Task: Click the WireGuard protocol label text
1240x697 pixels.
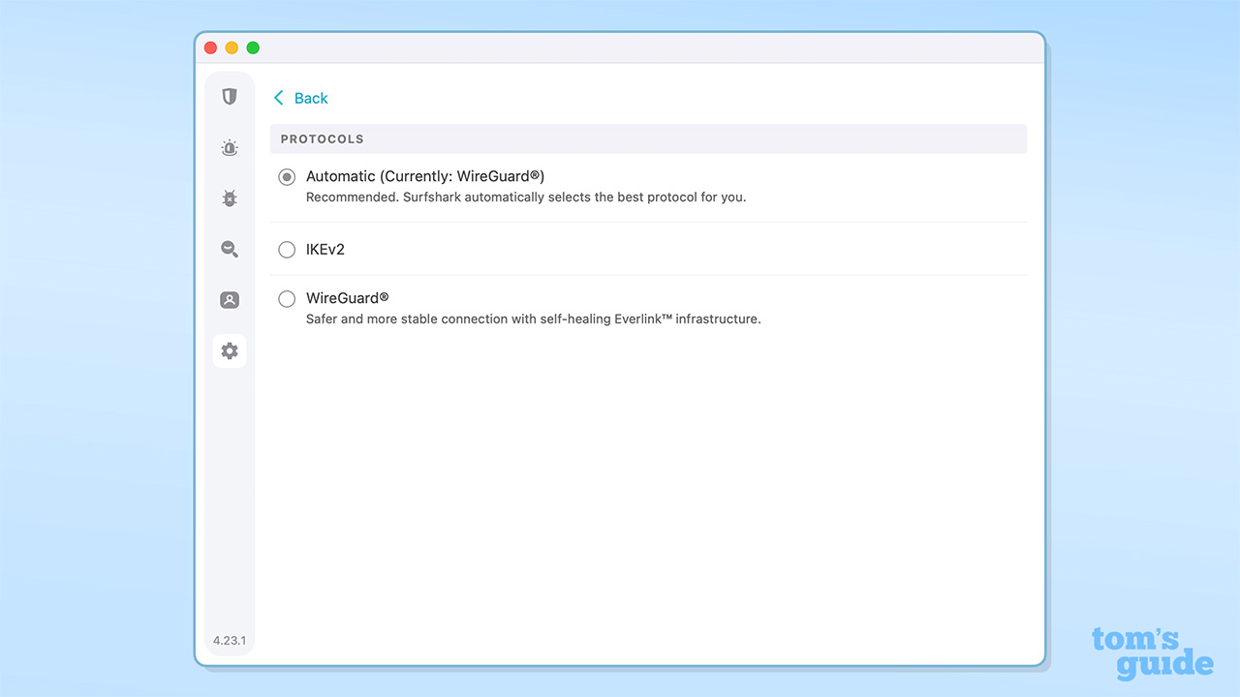Action: pyautogui.click(x=347, y=298)
